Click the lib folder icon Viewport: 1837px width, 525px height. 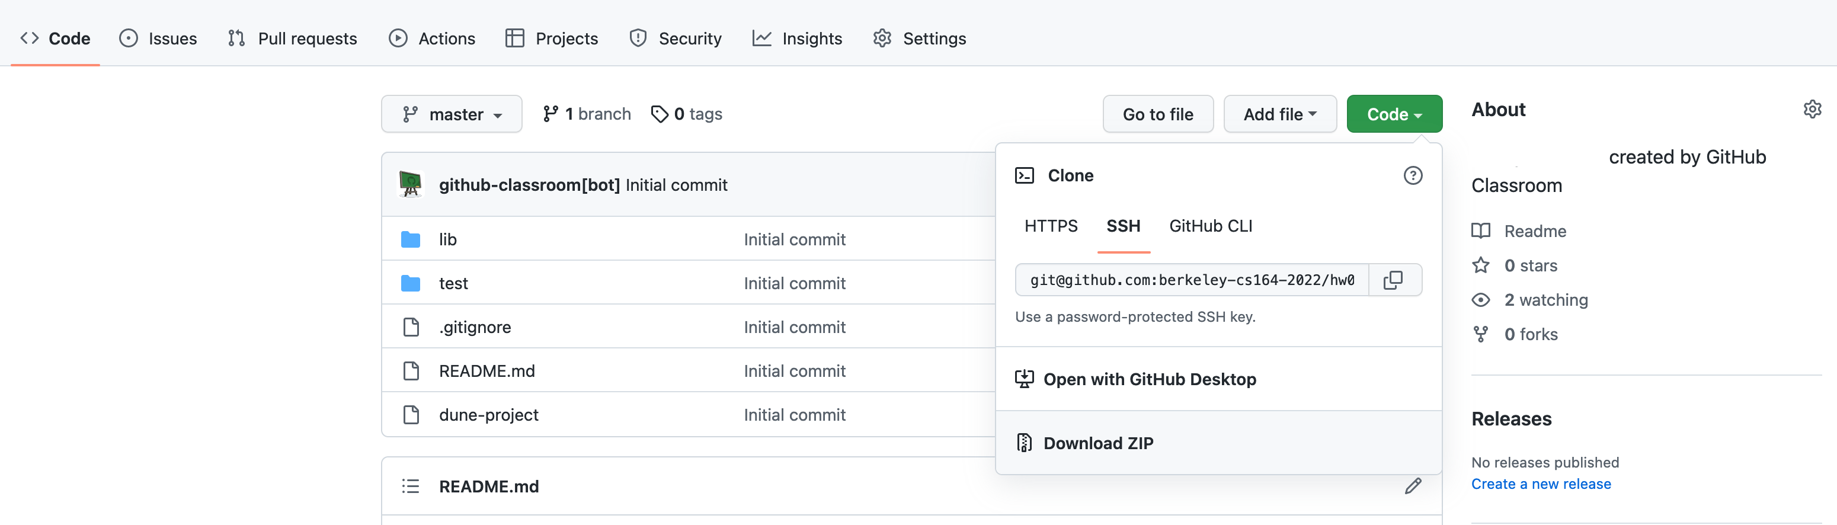[x=411, y=239]
